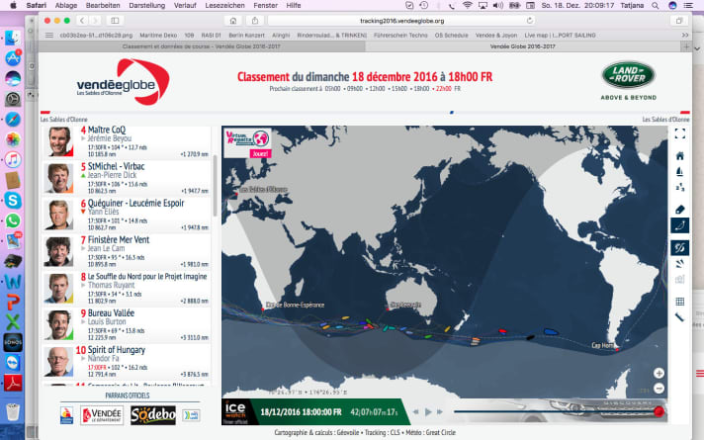The height and width of the screenshot is (440, 704).
Task: Open the Berlin Konzert bookmark
Action: [246, 35]
